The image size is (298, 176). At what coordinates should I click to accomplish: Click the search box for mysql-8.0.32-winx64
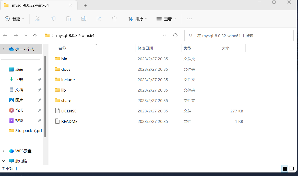[239, 36]
